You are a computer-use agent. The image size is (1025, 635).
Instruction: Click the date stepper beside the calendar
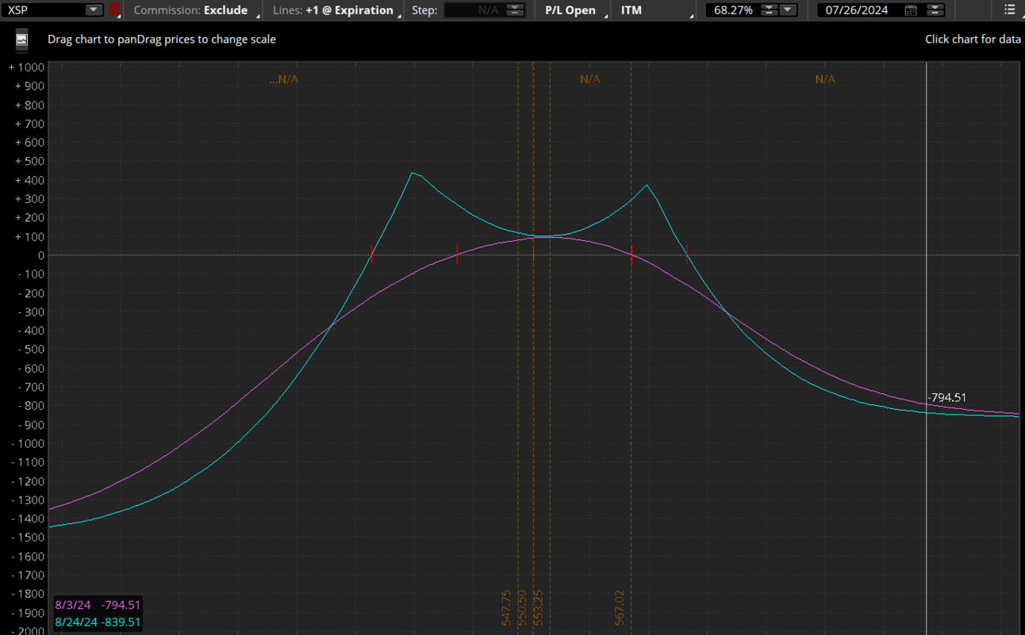935,10
